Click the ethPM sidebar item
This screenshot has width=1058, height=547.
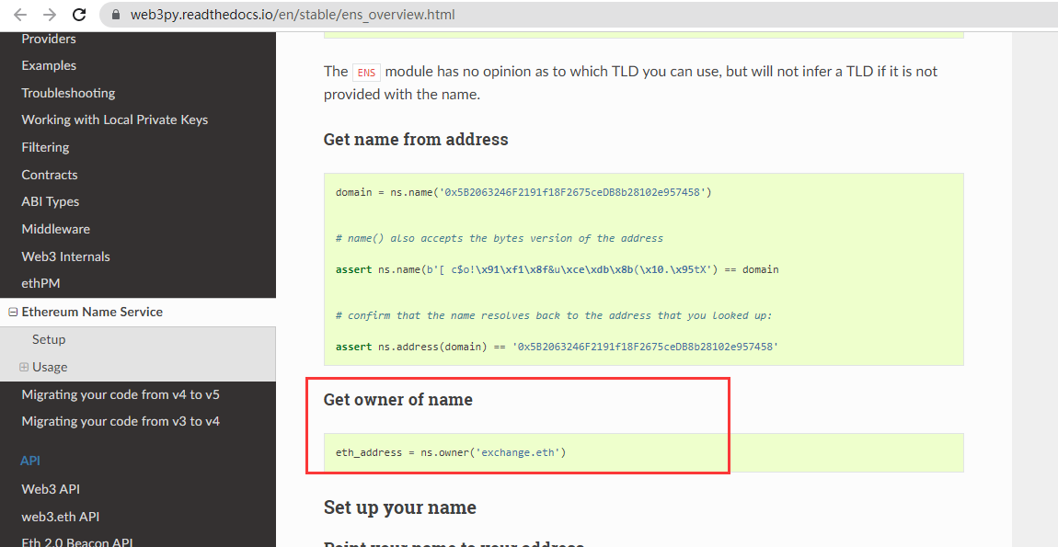click(40, 283)
